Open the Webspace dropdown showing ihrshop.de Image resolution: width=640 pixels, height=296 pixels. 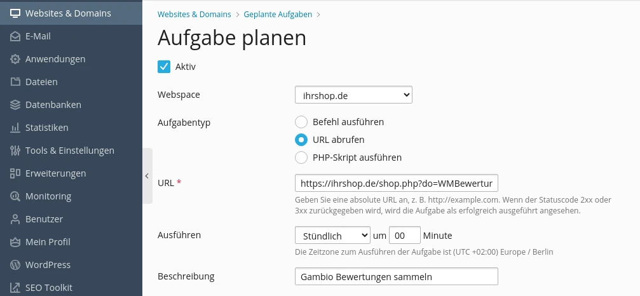353,95
